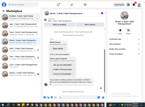Open the Groups icon in top navigation
The height and width of the screenshot is (107, 145).
coord(85,5)
